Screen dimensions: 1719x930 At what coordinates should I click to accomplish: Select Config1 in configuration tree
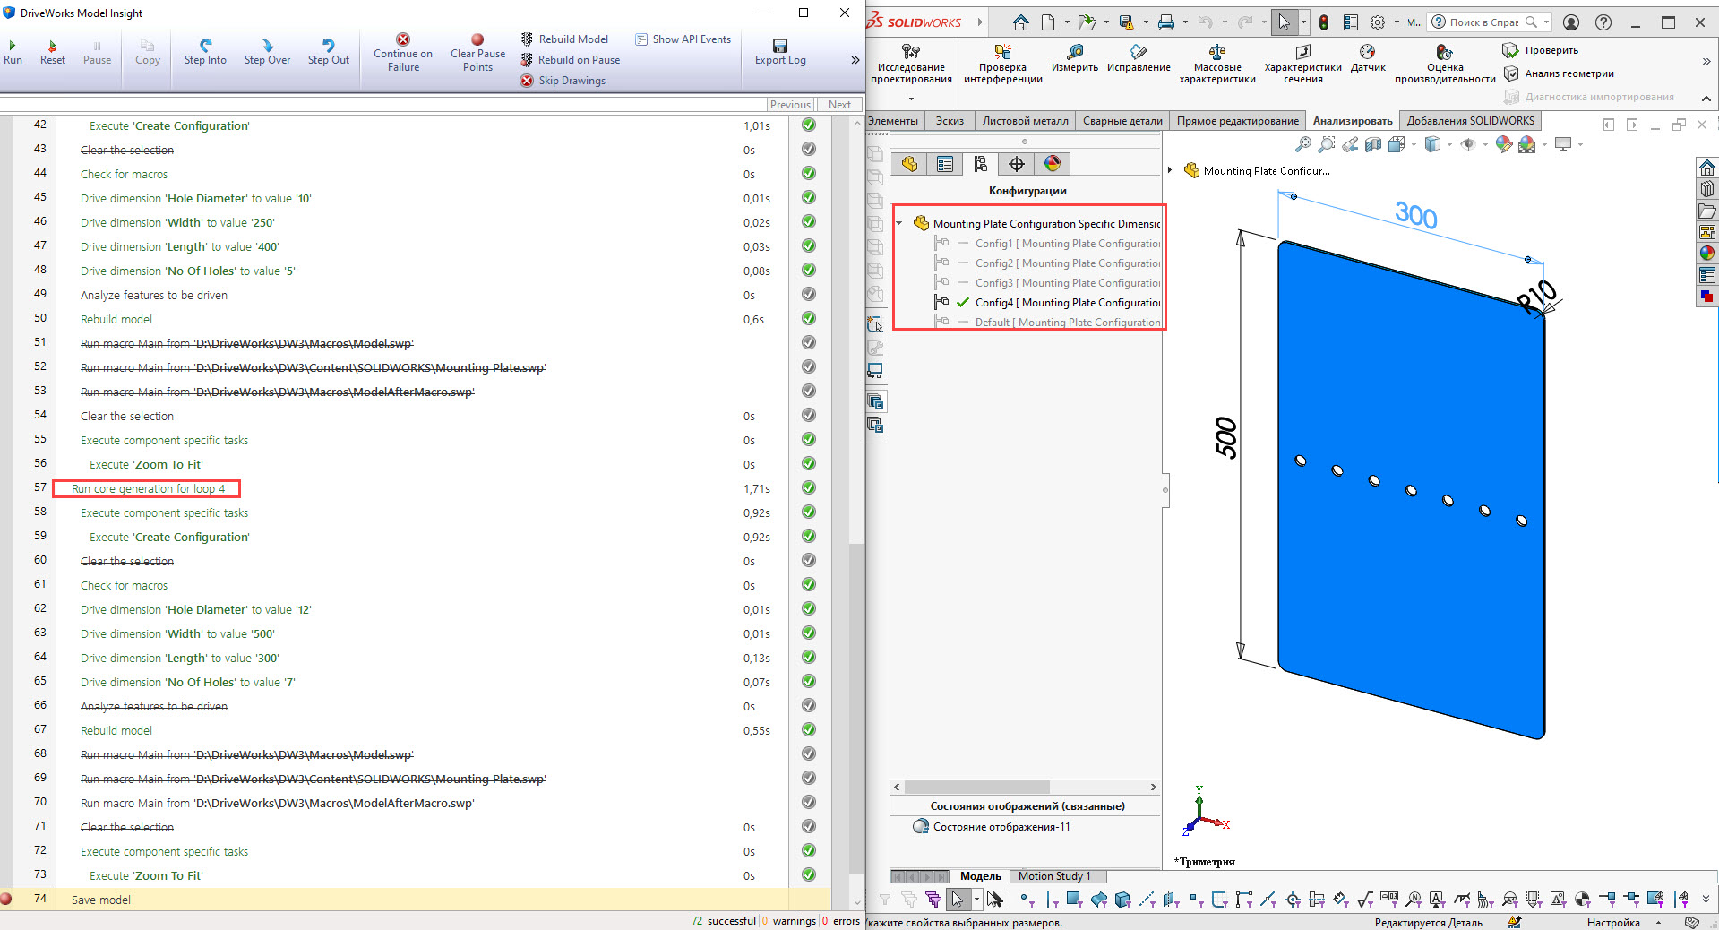click(x=1068, y=244)
